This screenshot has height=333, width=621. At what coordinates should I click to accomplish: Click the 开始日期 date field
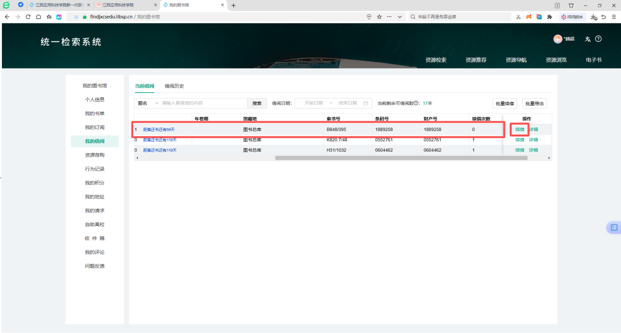(314, 103)
